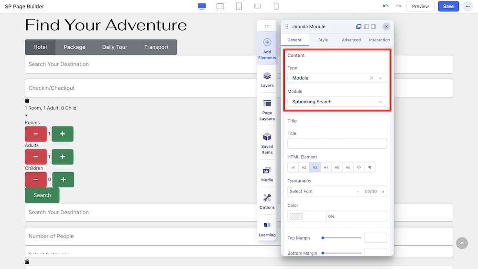Open the Saved Items panel
The width and height of the screenshot is (478, 269).
click(267, 143)
